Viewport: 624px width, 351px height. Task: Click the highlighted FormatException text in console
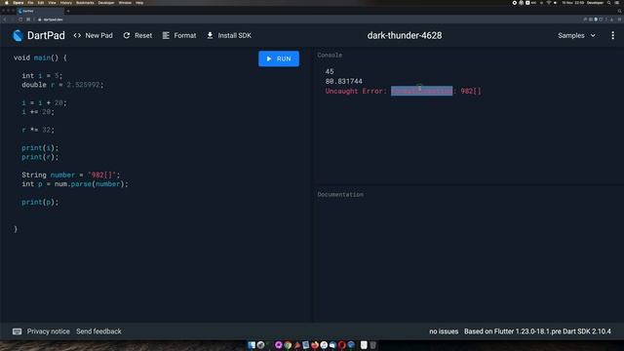tap(421, 91)
